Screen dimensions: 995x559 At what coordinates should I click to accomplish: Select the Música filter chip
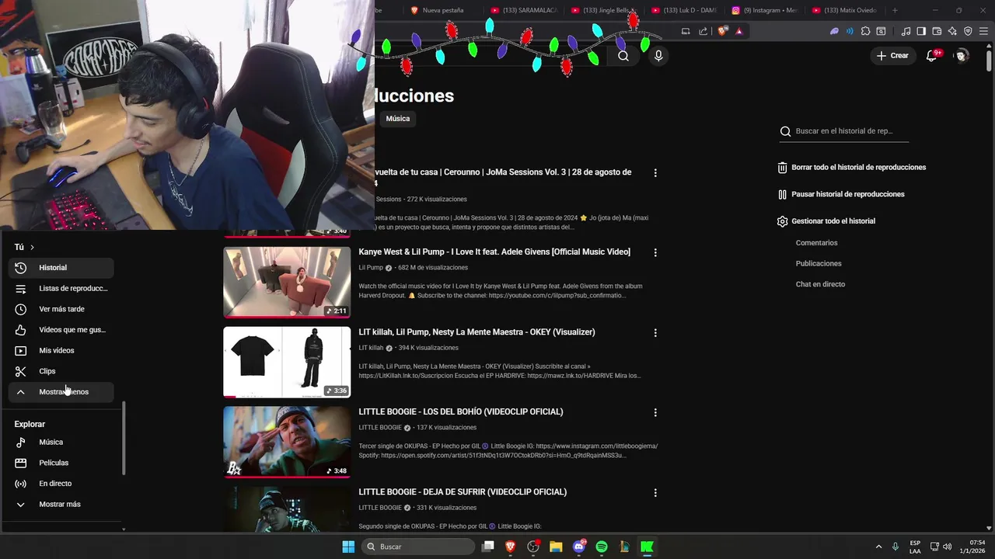[398, 119]
